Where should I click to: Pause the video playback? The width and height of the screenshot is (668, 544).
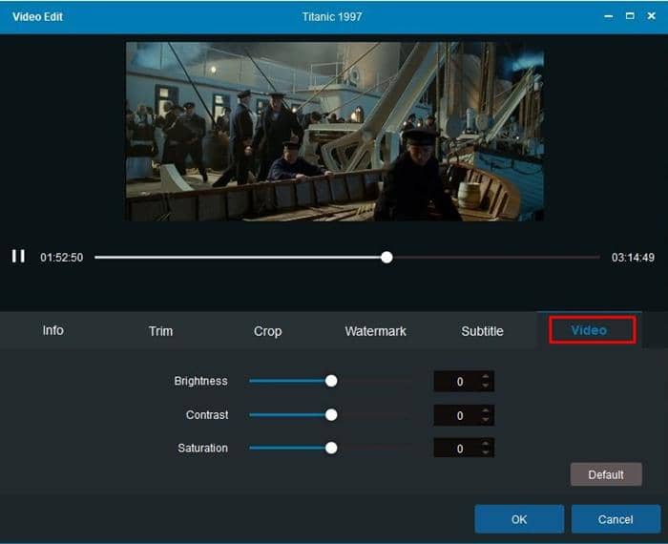pyautogui.click(x=18, y=257)
